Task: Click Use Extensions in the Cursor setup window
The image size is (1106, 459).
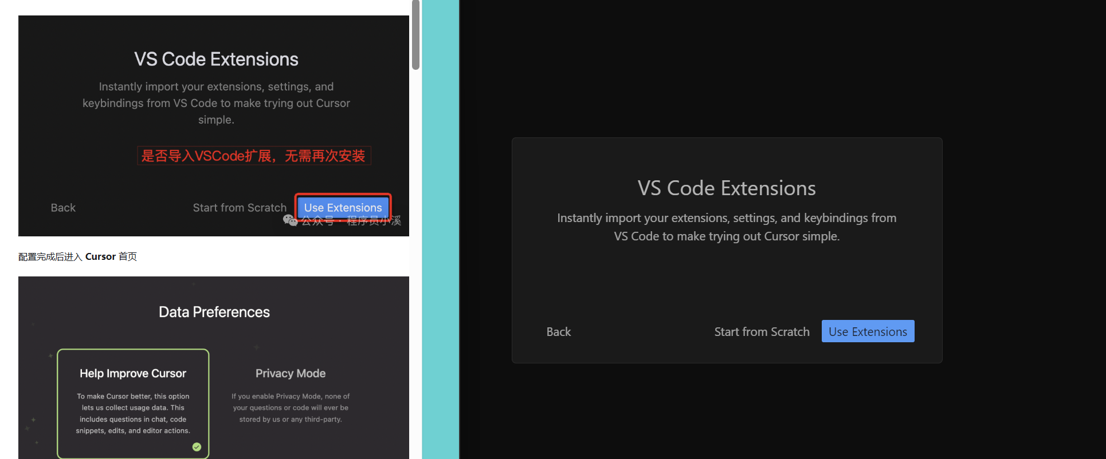Action: point(868,331)
